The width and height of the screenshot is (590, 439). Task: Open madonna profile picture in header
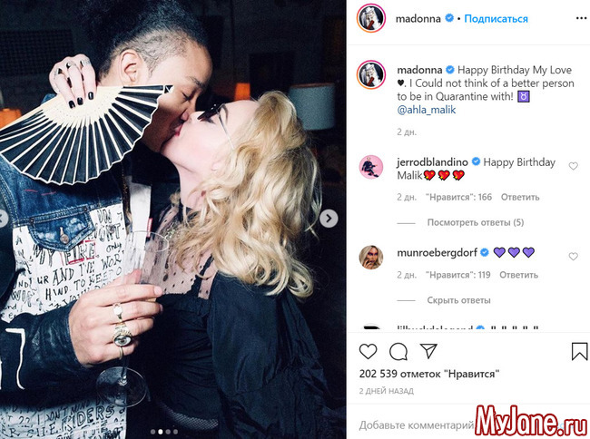371,18
